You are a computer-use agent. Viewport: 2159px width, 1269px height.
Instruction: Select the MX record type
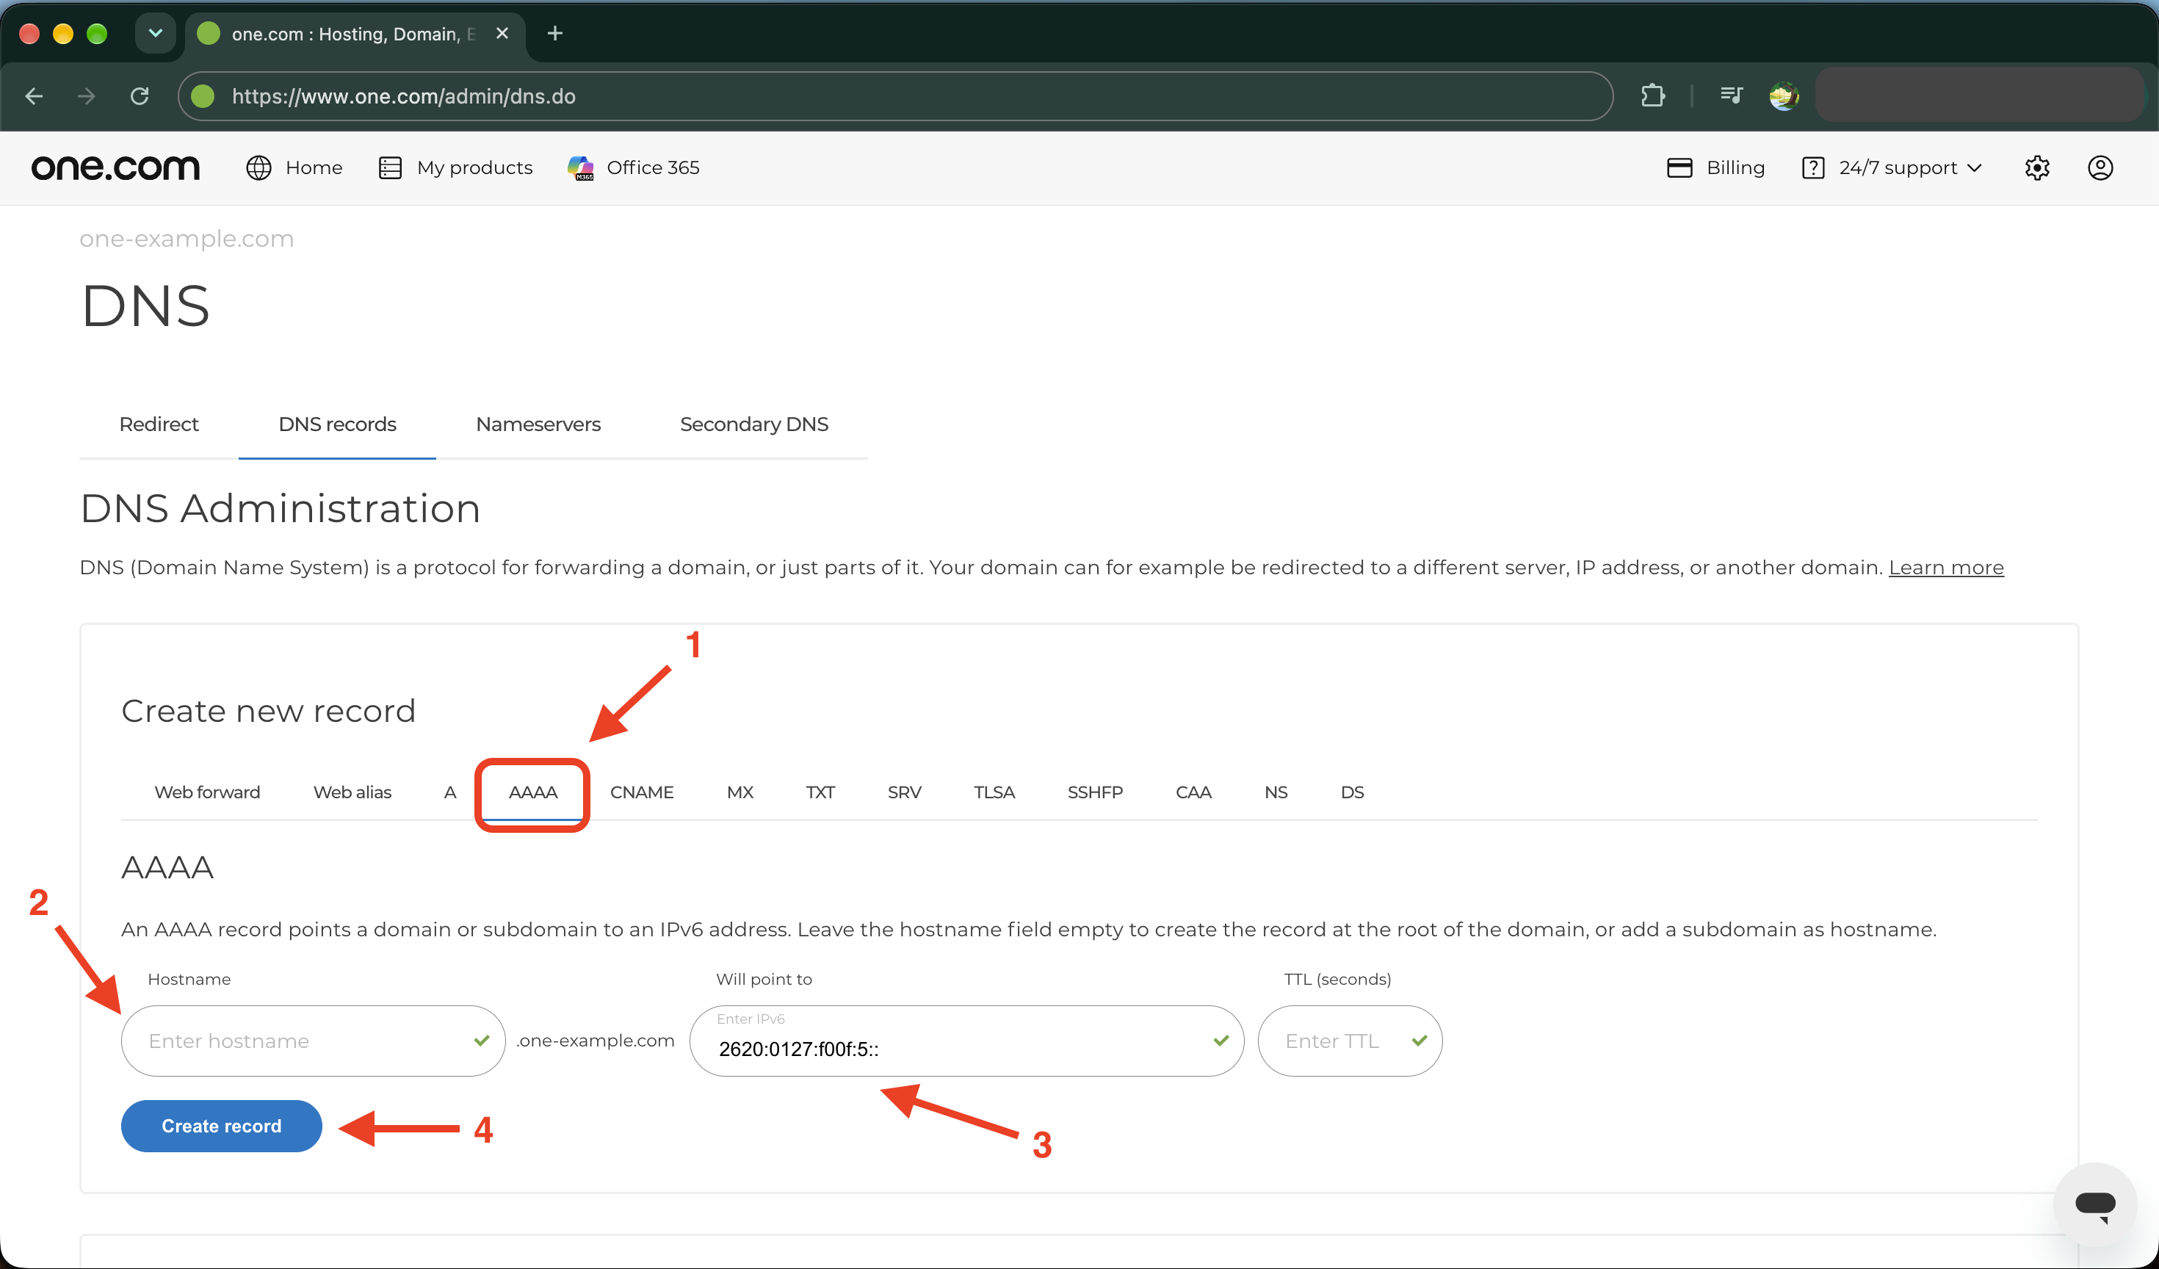coord(740,792)
